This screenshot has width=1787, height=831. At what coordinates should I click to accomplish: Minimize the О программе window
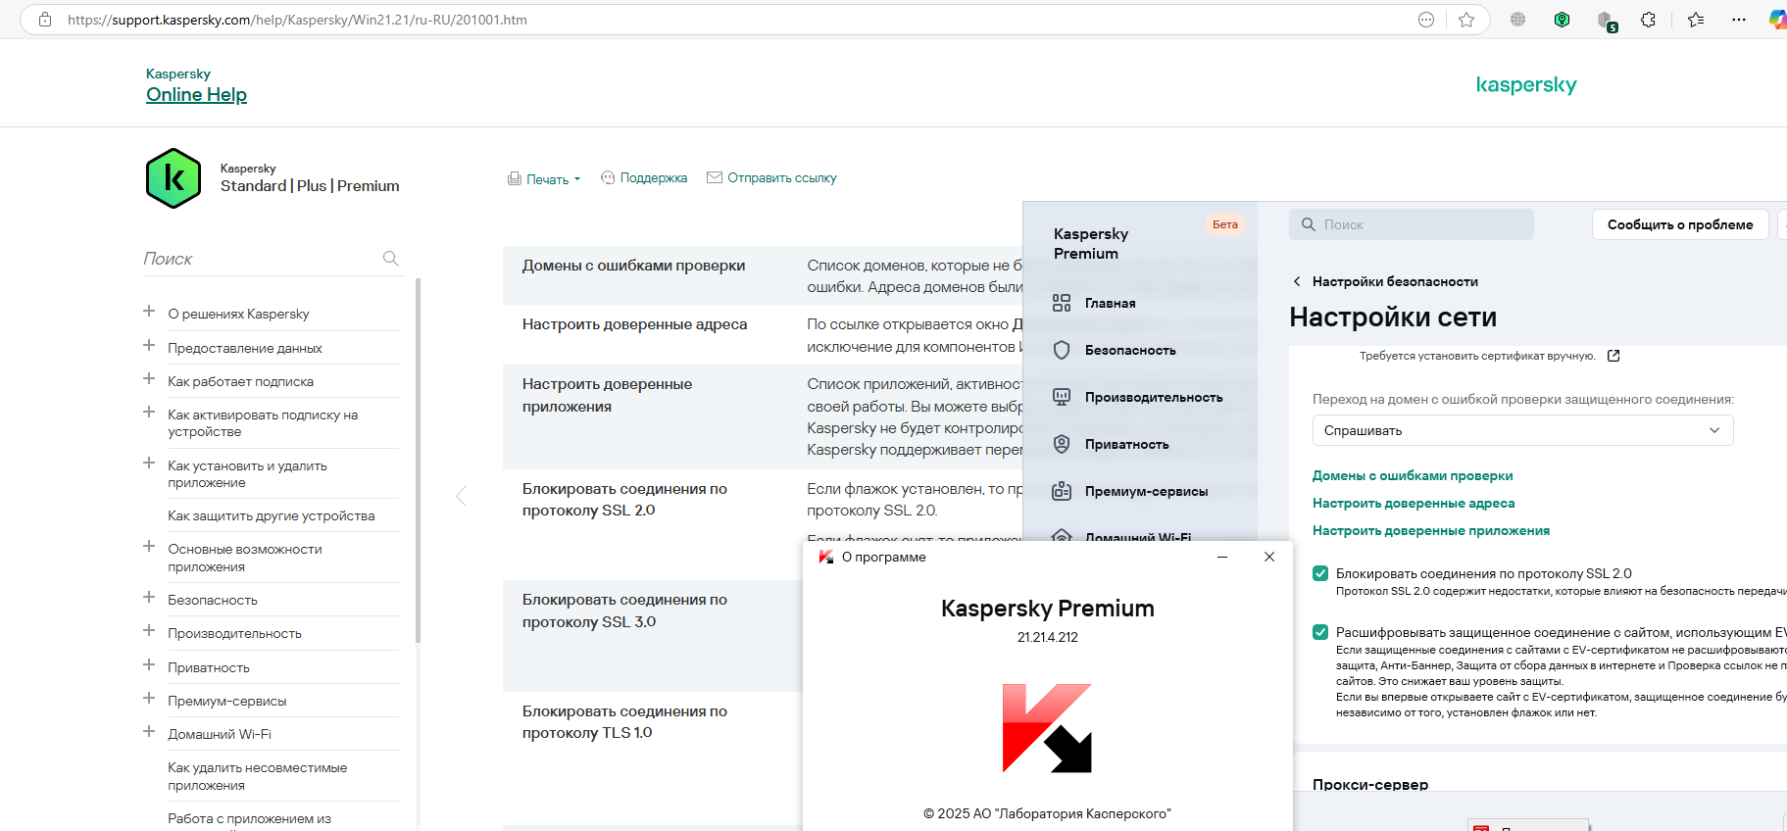coord(1222,557)
